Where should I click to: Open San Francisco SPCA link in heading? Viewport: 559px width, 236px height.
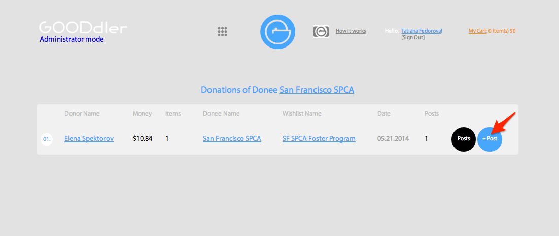(x=317, y=90)
